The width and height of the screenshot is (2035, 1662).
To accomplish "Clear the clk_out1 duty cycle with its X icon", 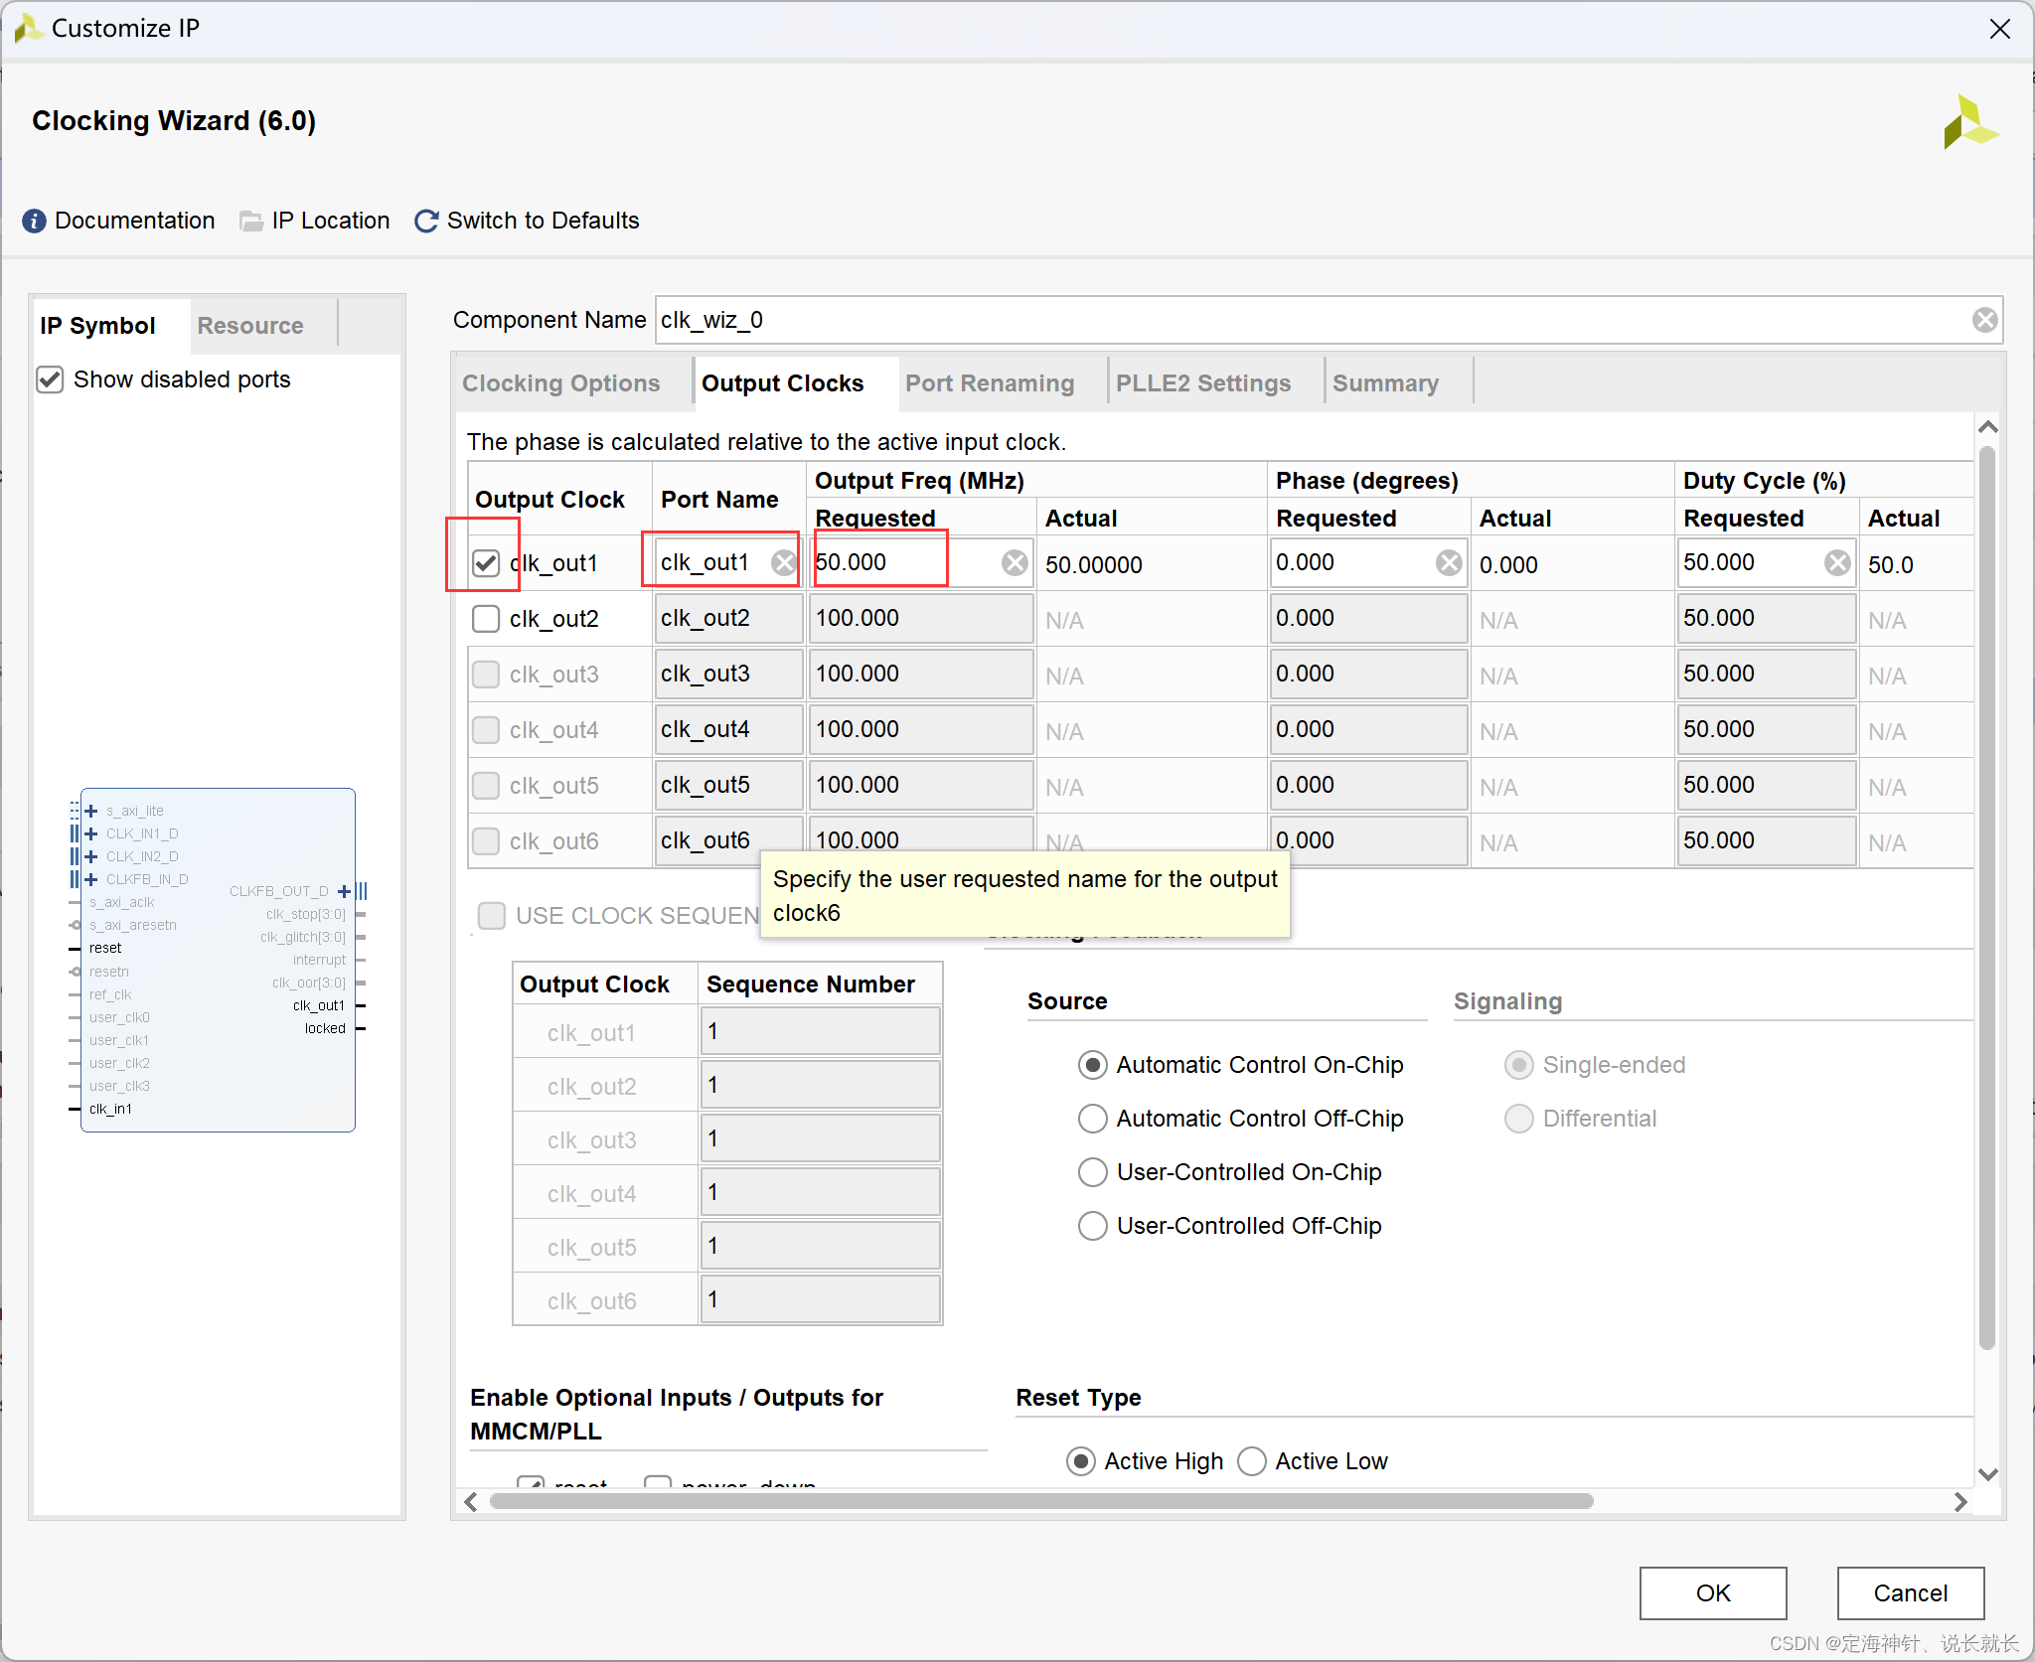I will [1837, 563].
